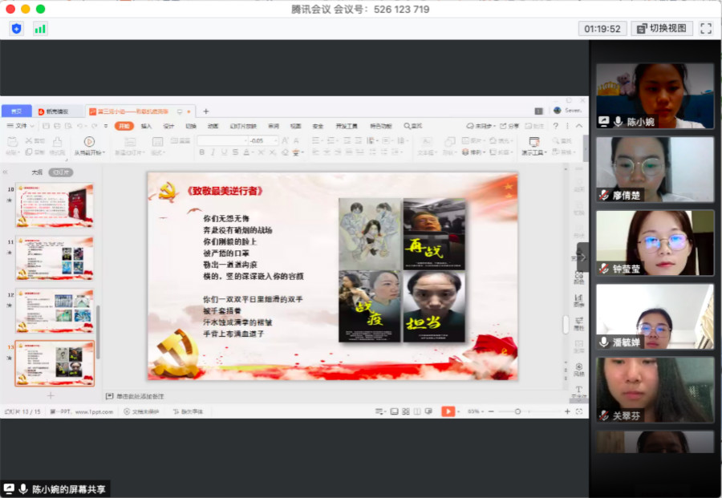Screen dimensions: 722x498
Task: Click the orange slideshow play button
Action: pyautogui.click(x=448, y=411)
